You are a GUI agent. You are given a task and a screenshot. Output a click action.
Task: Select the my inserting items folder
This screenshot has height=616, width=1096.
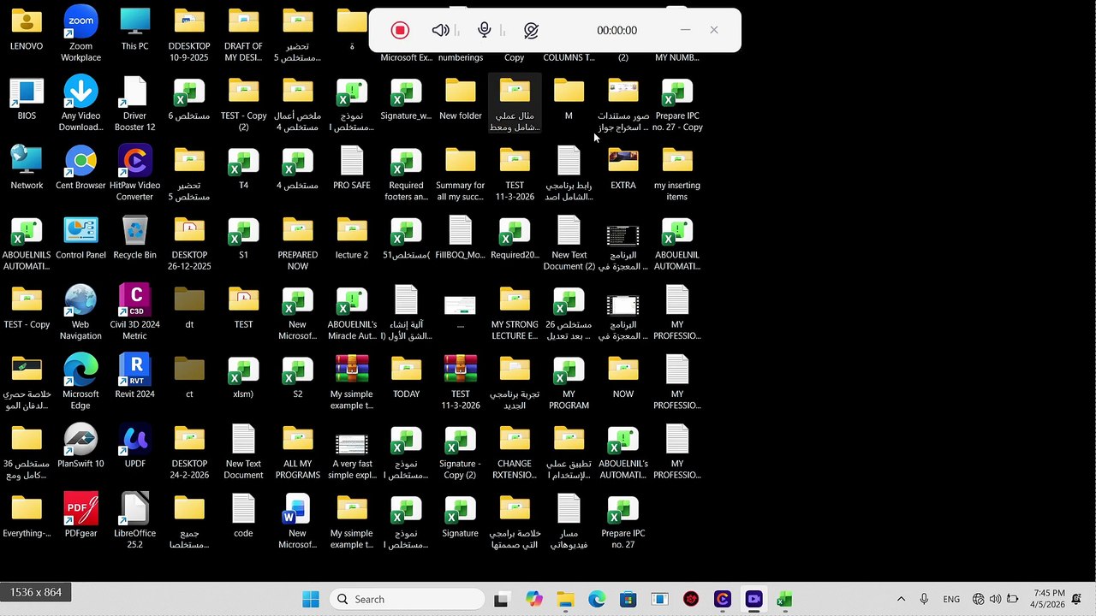(677, 173)
